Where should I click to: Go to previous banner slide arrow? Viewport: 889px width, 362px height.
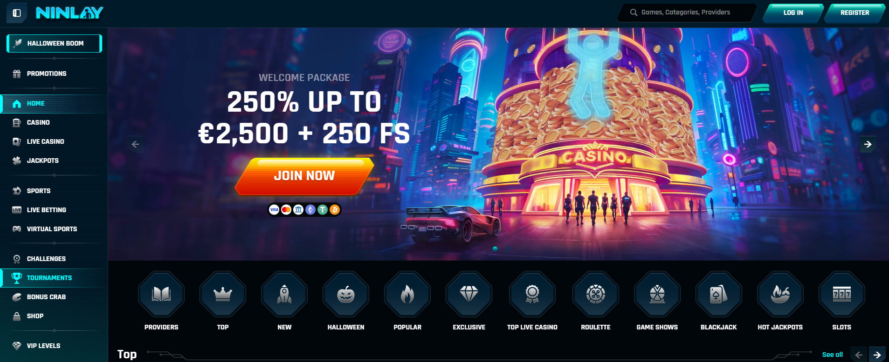pos(135,144)
